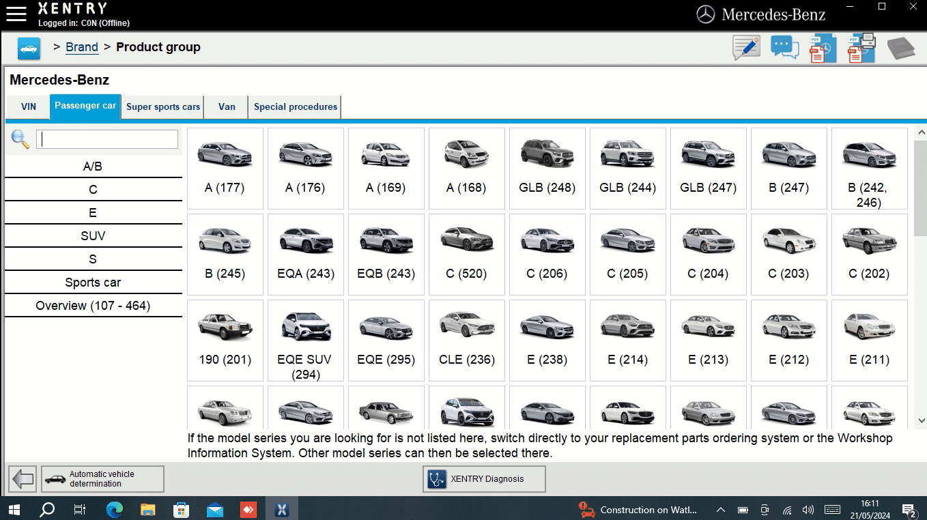Select the E (211) model
Image resolution: width=927 pixels, height=520 pixels.
[869, 341]
